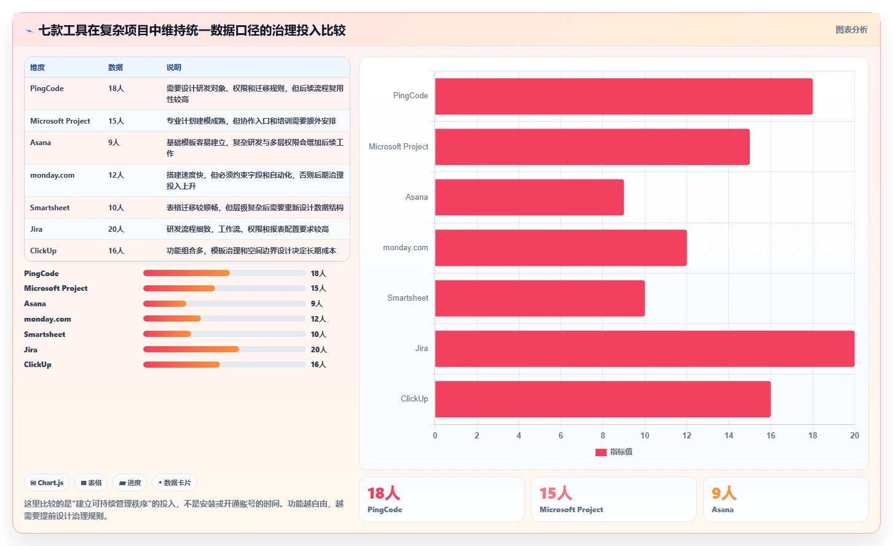This screenshot has width=893, height=546.
Task: Click the ClickUp bar in the chart
Action: pyautogui.click(x=603, y=399)
